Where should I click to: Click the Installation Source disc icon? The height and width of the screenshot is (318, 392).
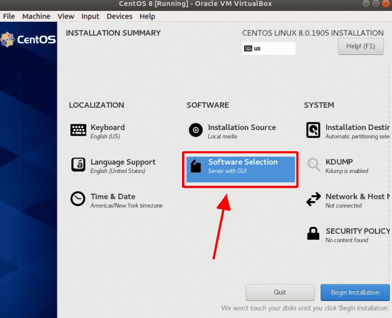[x=195, y=130]
